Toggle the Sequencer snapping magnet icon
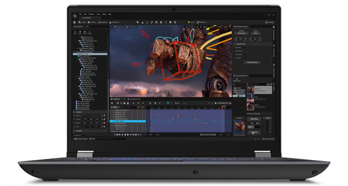Image resolution: width=348 pixels, height=186 pixels. [168, 103]
